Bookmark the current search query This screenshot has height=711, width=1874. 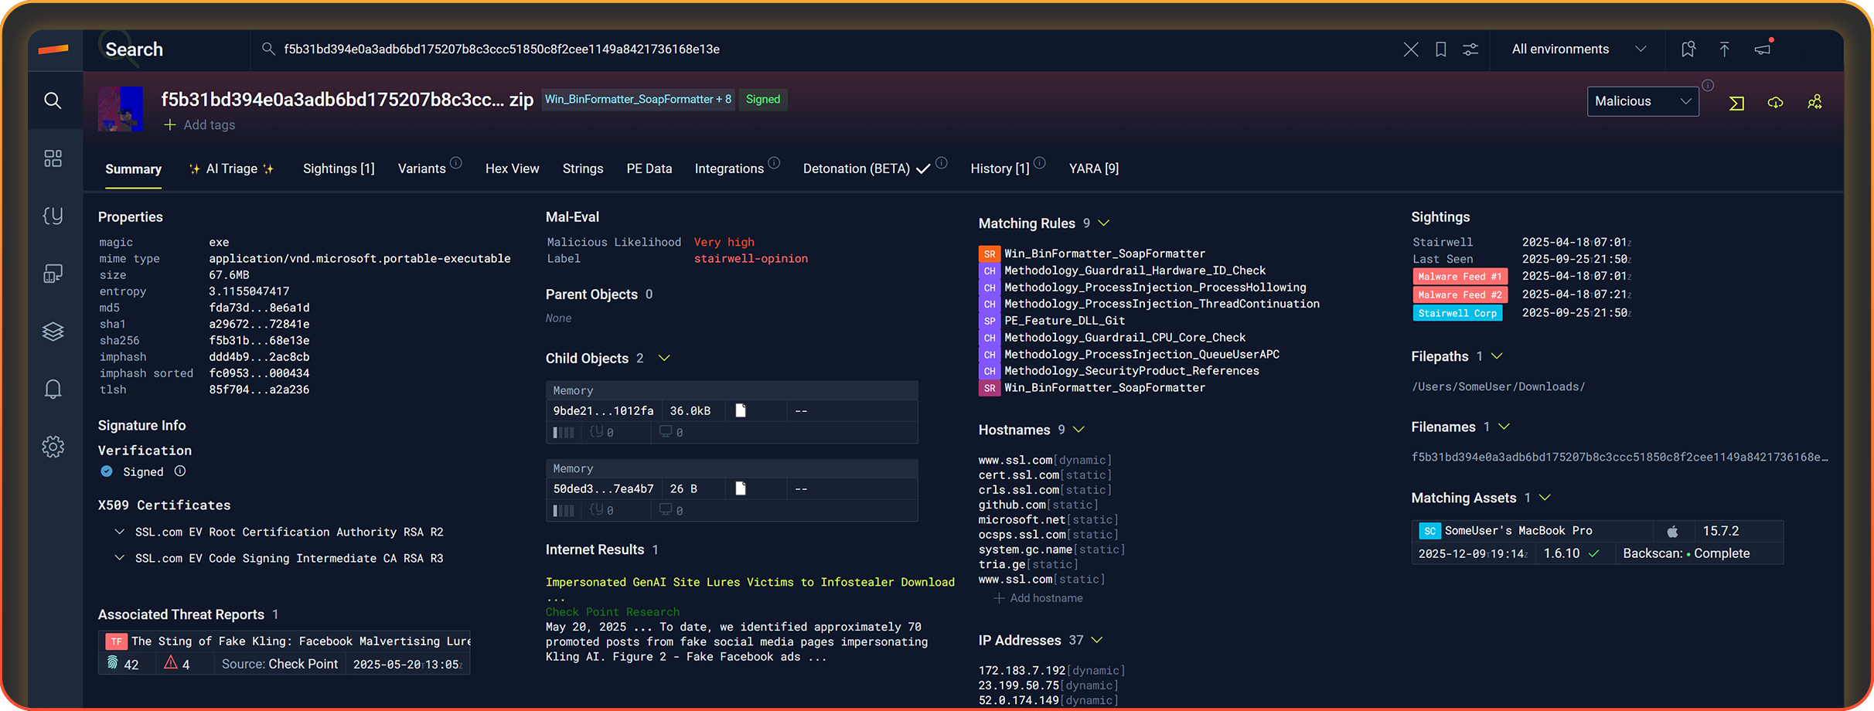click(x=1440, y=49)
